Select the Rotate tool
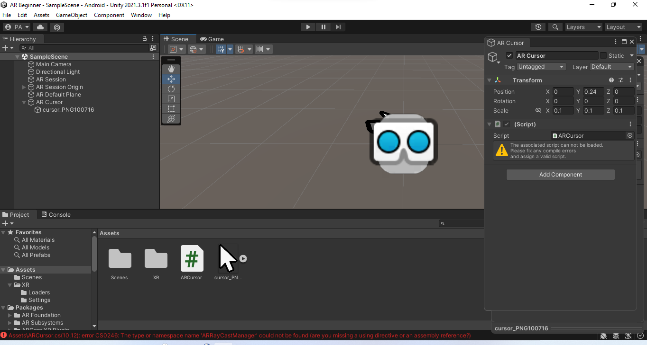 pyautogui.click(x=171, y=89)
